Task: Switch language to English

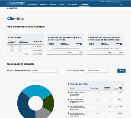Action: pyautogui.click(x=102, y=2)
